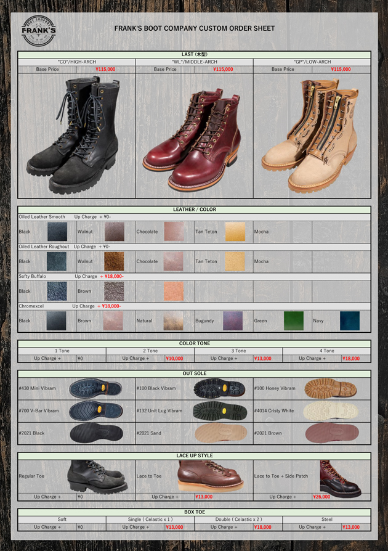The width and height of the screenshot is (388, 551).
Task: Click the Frank's Boot Company logo
Action: (x=38, y=29)
